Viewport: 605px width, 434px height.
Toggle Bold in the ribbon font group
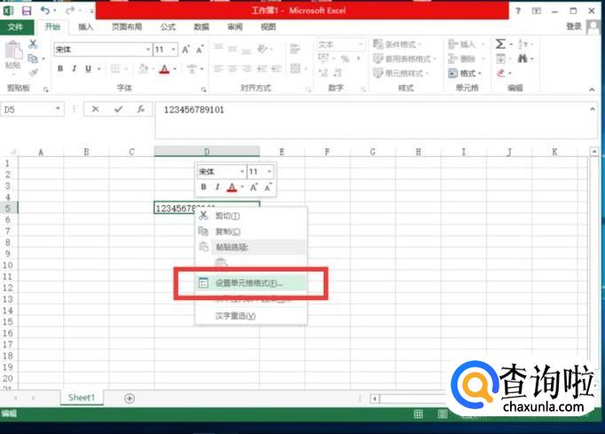pyautogui.click(x=61, y=68)
